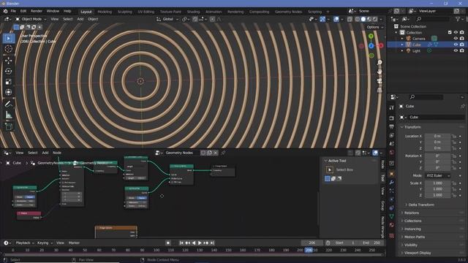468x263 pixels.
Task: Click the Scale X value field
Action: click(437, 183)
